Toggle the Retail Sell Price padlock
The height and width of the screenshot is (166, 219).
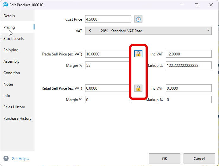click(138, 88)
